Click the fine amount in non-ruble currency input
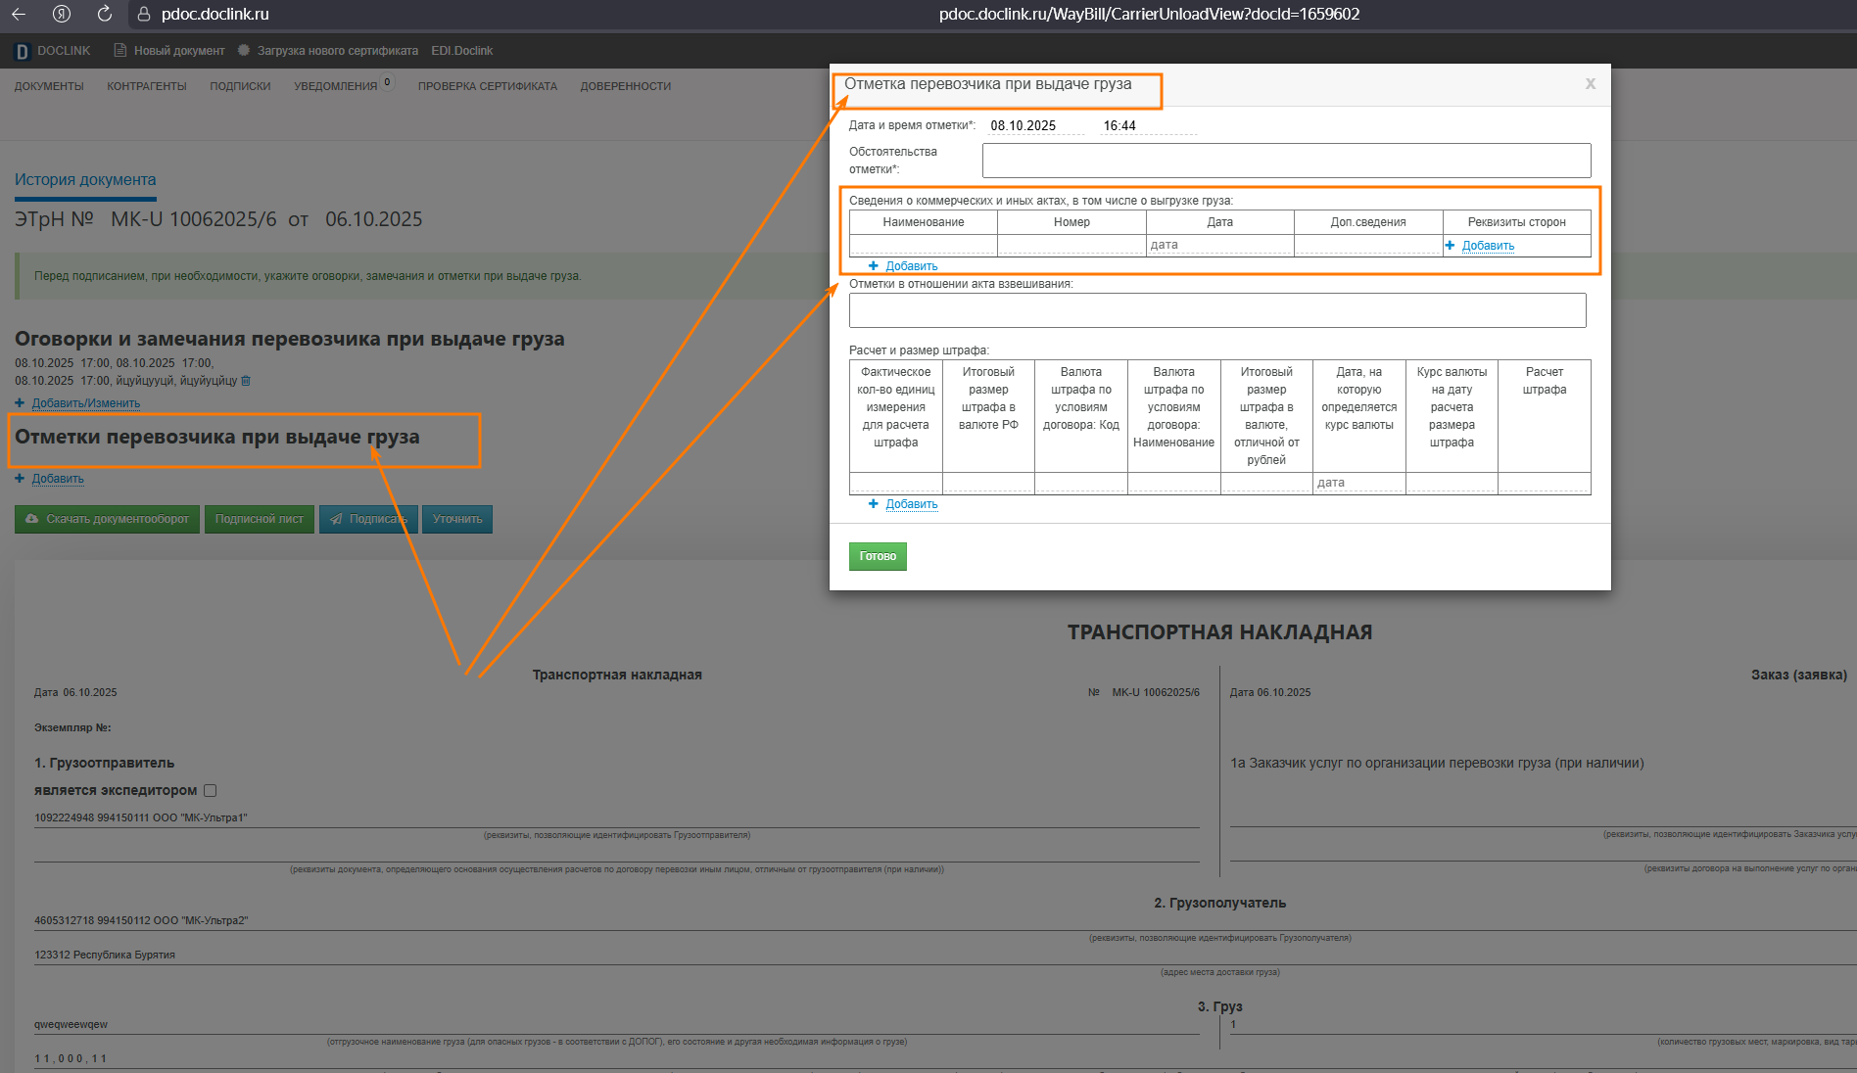 pyautogui.click(x=1266, y=483)
